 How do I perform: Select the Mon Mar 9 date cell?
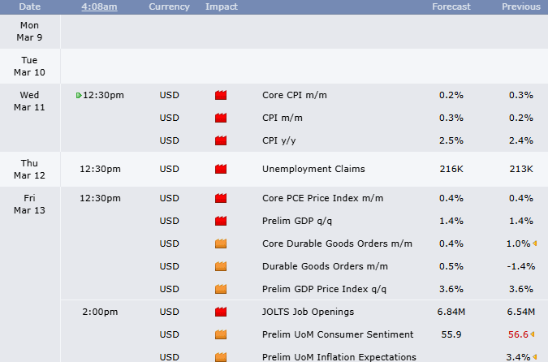pyautogui.click(x=30, y=32)
